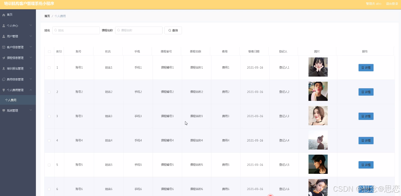Viewport: 401px width, 196px height.
Task: Open the photo thumbnail in row 5
Action: coord(318,164)
